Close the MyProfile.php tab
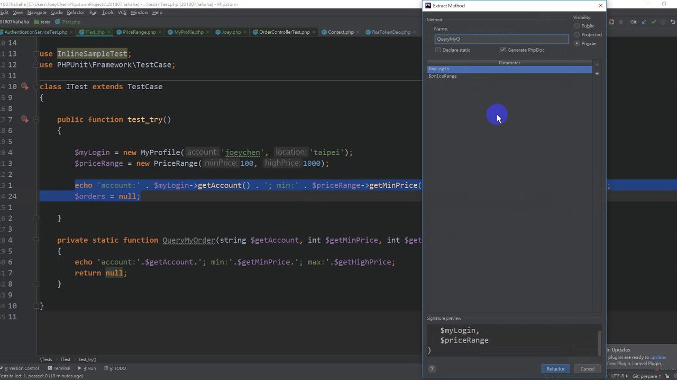This screenshot has height=380, width=677. [207, 32]
